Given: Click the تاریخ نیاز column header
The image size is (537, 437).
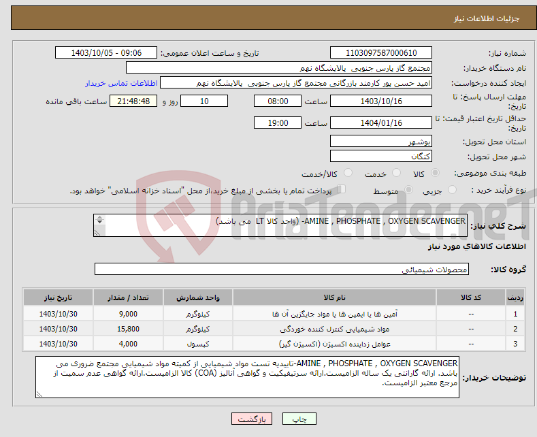Looking at the screenshot, I should tap(58, 298).
